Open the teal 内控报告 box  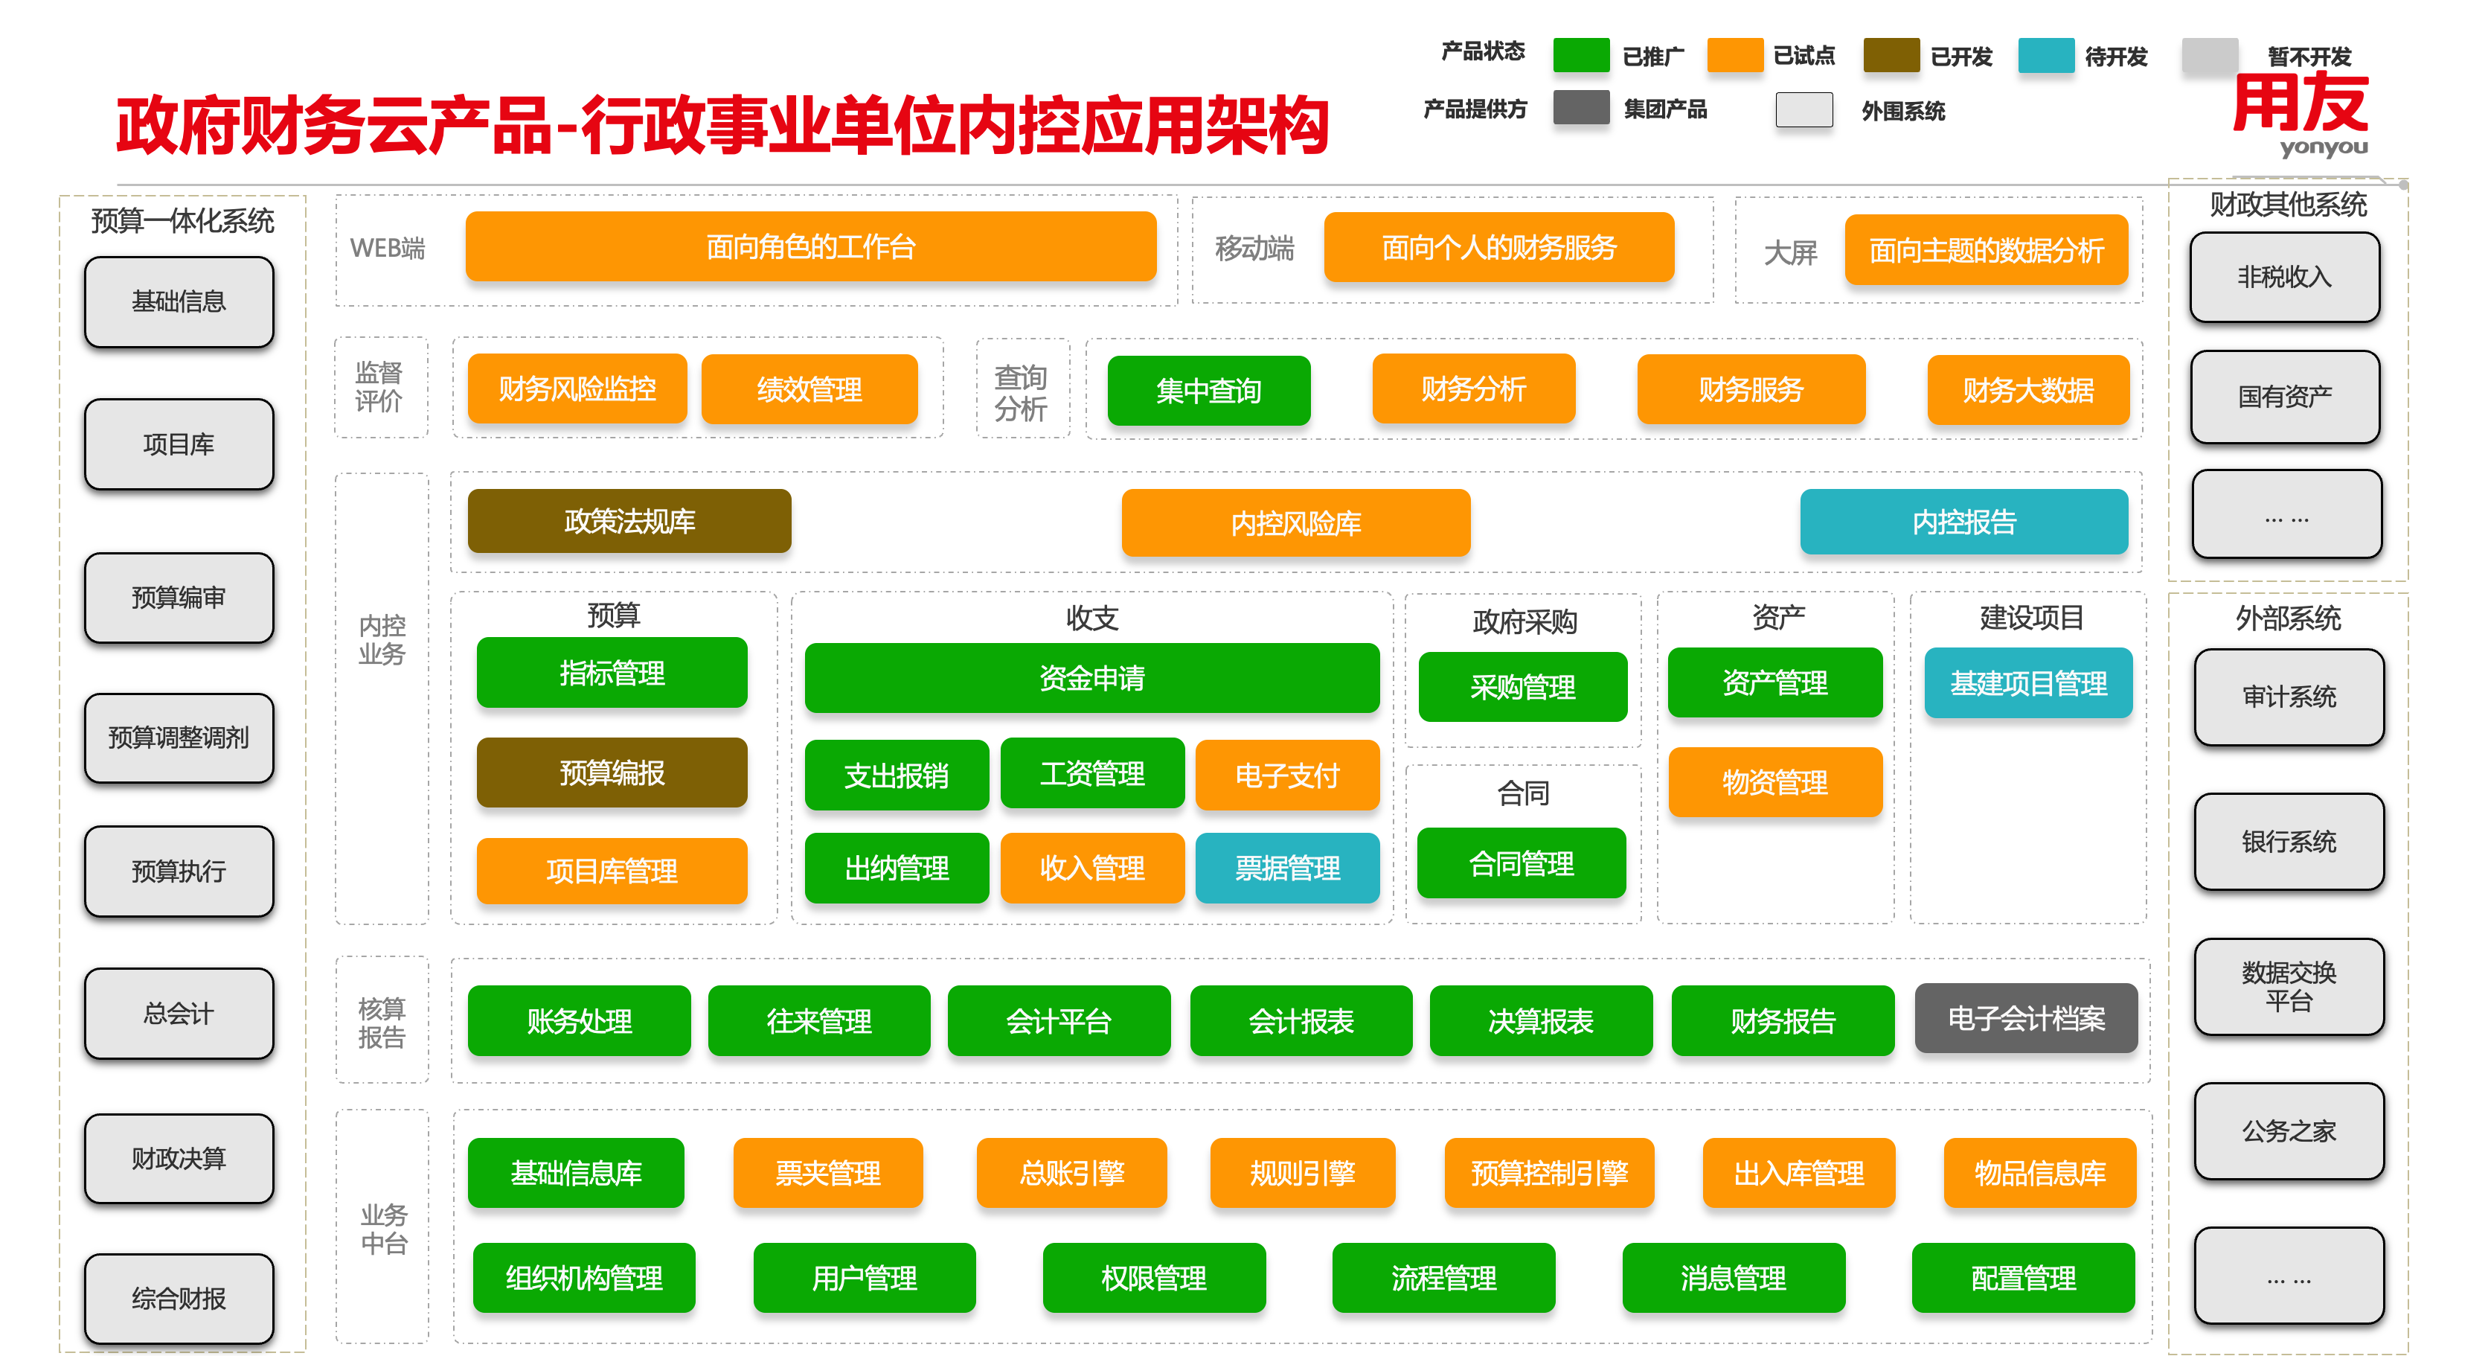pos(1963,522)
